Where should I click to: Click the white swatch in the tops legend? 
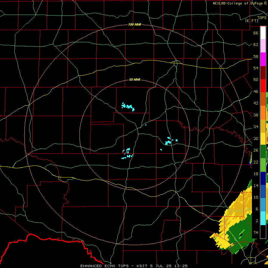tap(263, 33)
